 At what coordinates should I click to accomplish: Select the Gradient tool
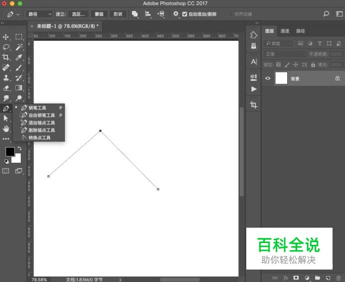click(x=19, y=88)
